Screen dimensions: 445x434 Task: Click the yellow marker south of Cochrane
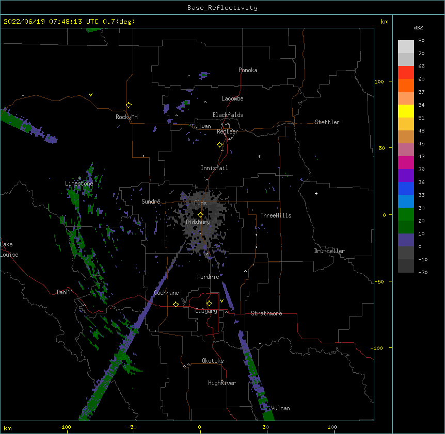point(176,305)
